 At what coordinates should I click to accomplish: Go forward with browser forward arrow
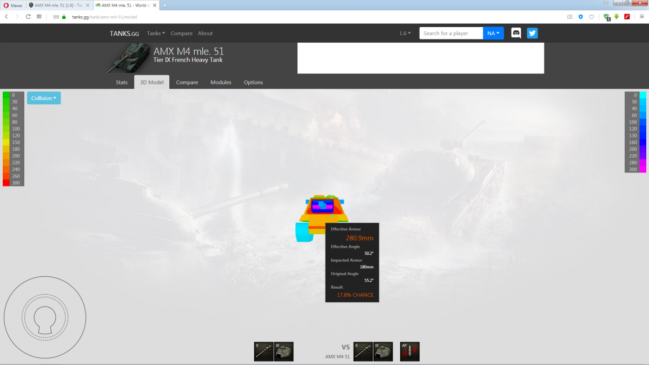(x=17, y=17)
